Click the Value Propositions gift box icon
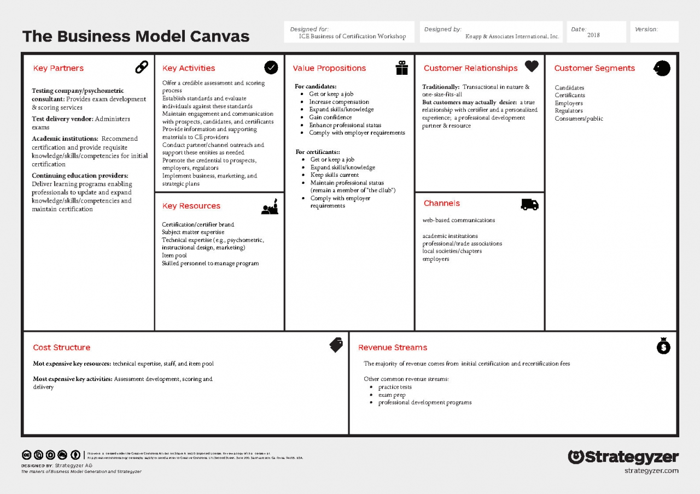This screenshot has height=494, width=700. pyautogui.click(x=402, y=68)
